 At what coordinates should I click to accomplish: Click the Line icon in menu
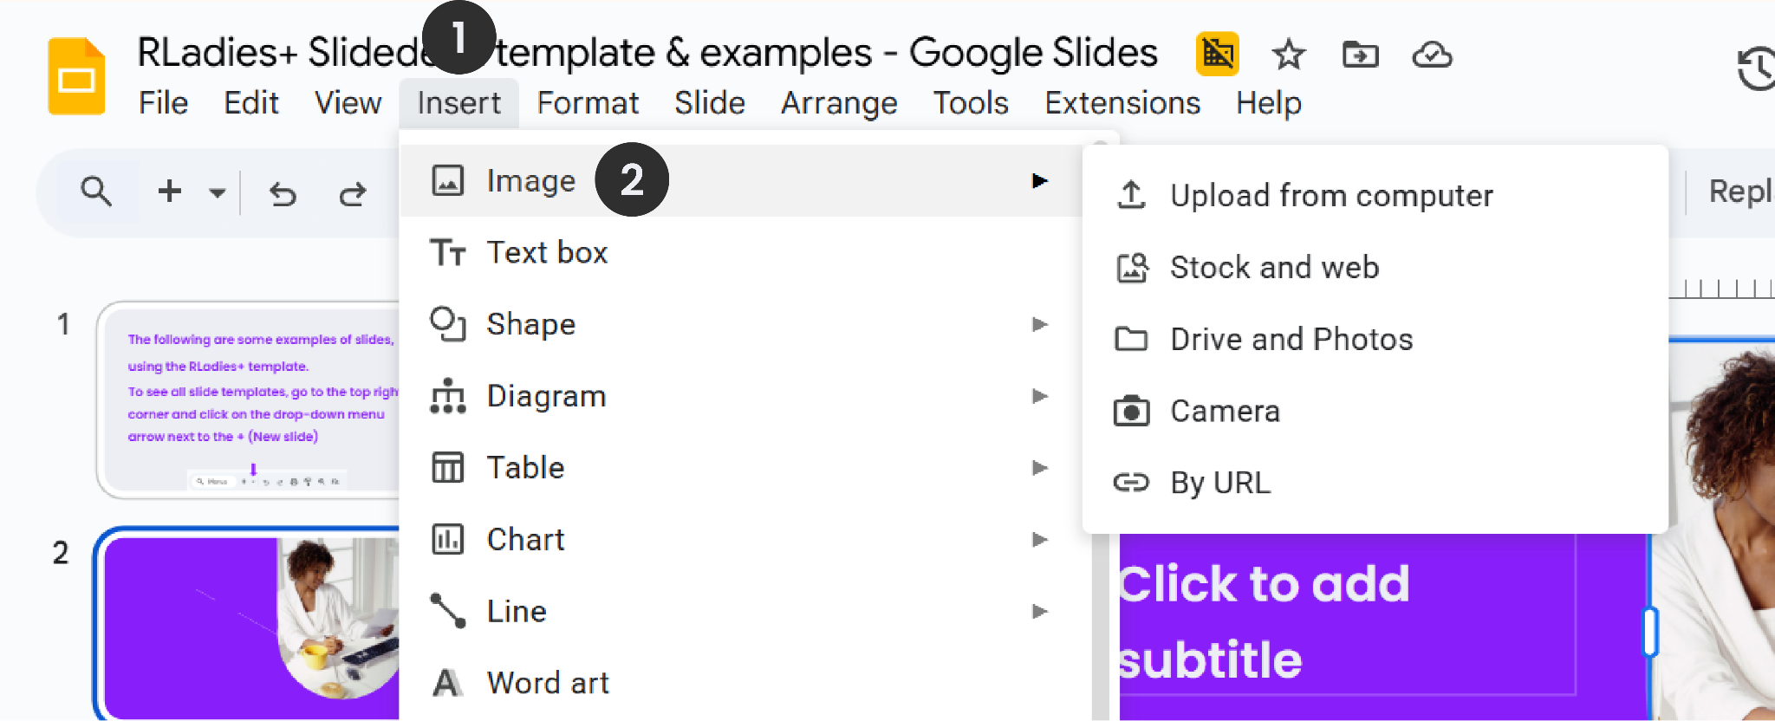click(x=448, y=611)
